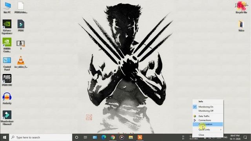Switch to the orange recorder app on taskbar
The width and height of the screenshot is (251, 141).
pos(140,137)
